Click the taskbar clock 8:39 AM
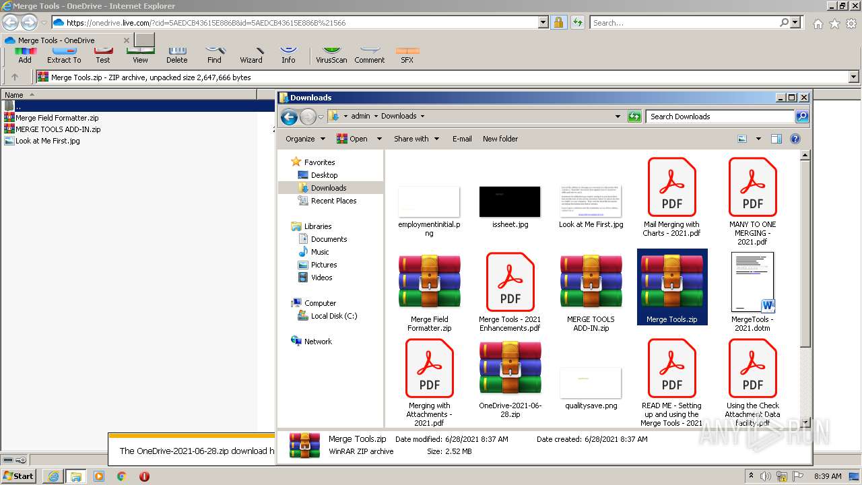The height and width of the screenshot is (485, 862). (x=828, y=476)
